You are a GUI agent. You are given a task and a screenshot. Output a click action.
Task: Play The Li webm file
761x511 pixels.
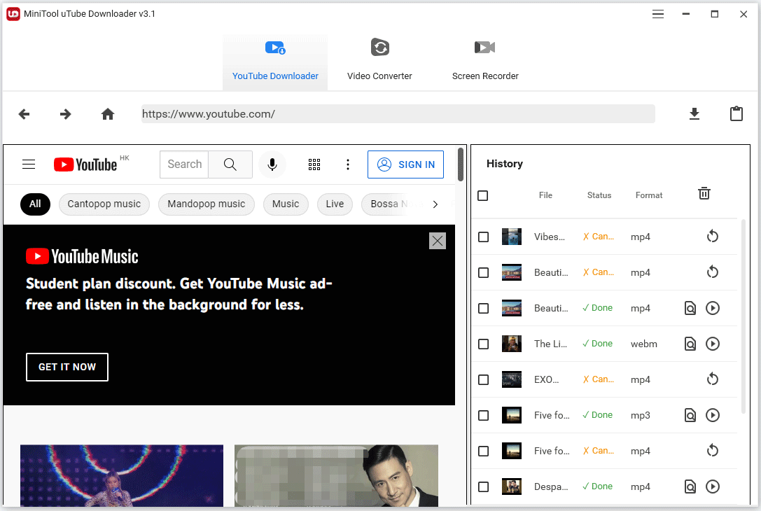(x=713, y=344)
